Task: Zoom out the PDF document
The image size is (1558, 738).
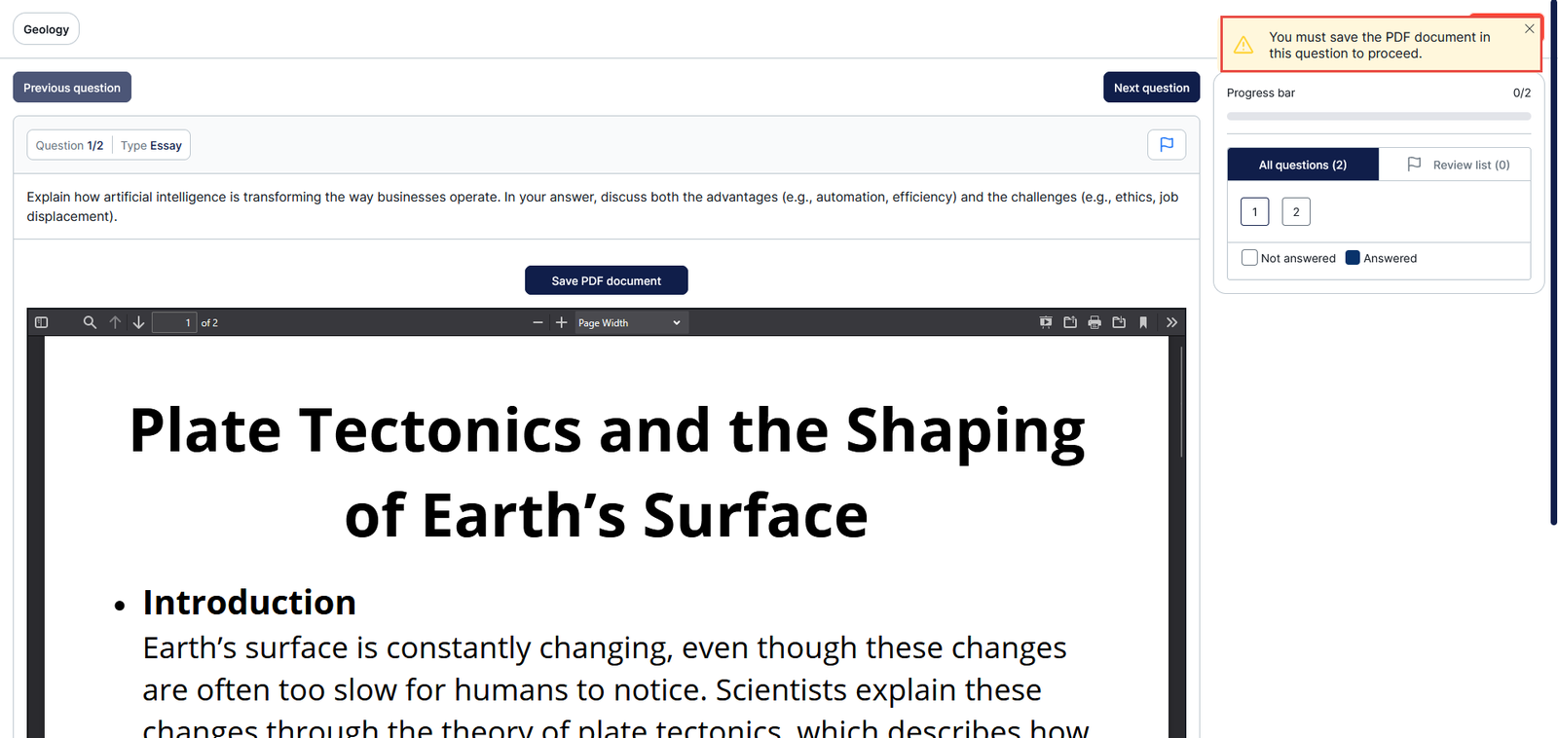Action: [538, 322]
